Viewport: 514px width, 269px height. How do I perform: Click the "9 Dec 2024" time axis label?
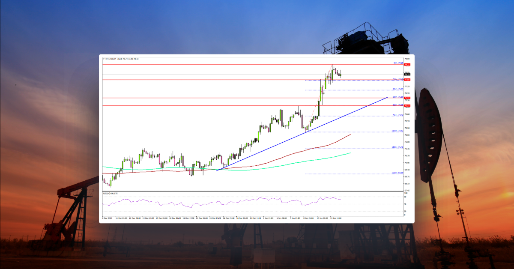point(107,218)
